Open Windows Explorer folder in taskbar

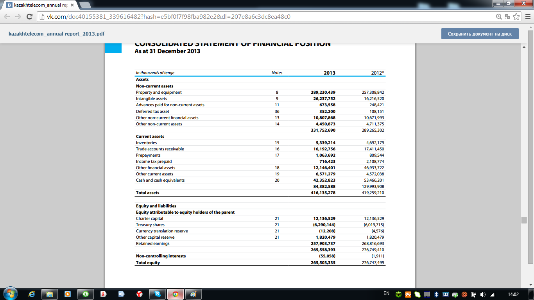[x=50, y=294]
